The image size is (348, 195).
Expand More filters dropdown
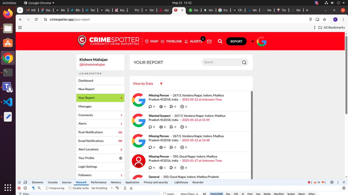[x=189, y=194]
